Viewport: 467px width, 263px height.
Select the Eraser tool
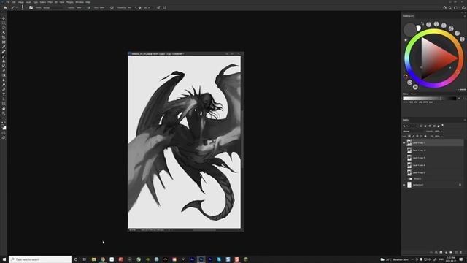tap(4, 71)
